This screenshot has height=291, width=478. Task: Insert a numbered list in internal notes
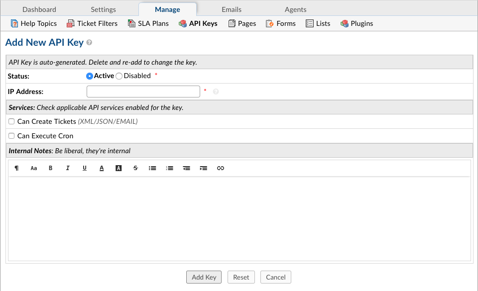(x=169, y=168)
